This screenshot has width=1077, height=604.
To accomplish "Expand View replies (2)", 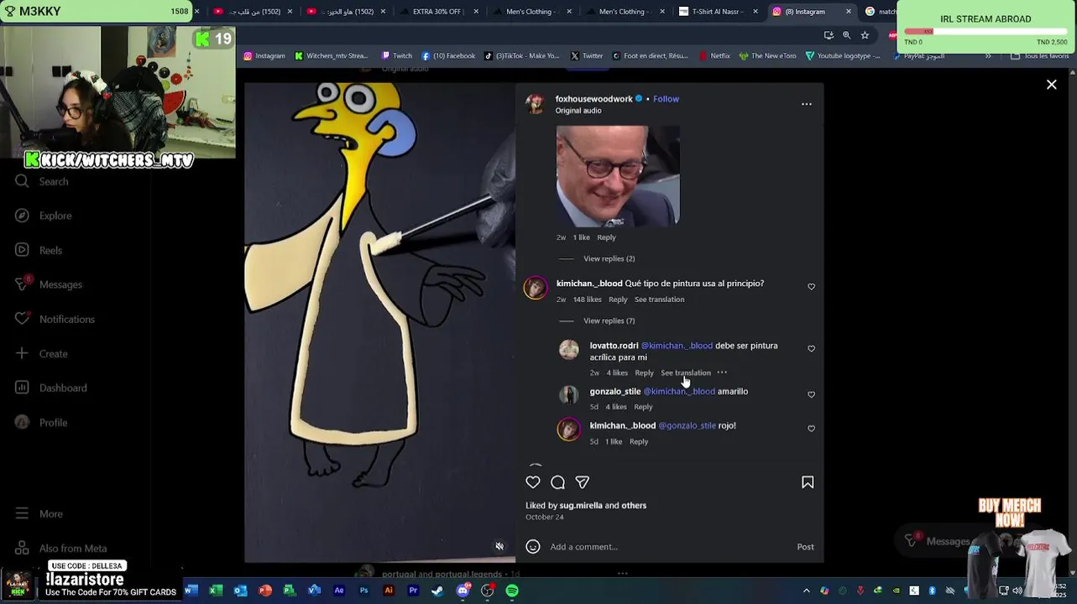I will [609, 258].
